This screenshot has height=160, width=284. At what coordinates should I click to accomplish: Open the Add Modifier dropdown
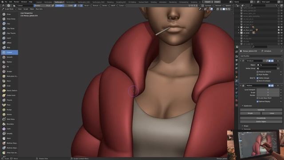(261, 56)
